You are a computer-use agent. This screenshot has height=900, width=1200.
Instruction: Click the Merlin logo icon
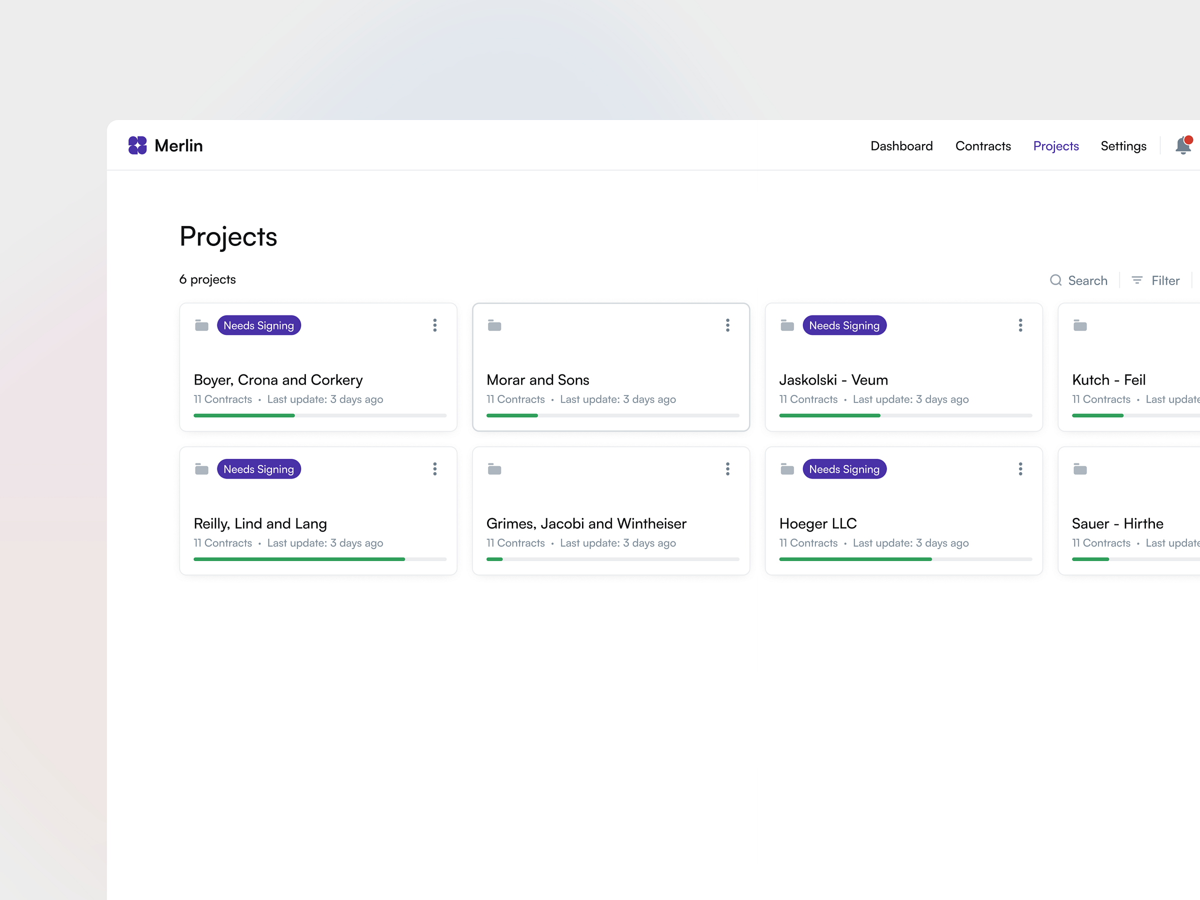[138, 145]
